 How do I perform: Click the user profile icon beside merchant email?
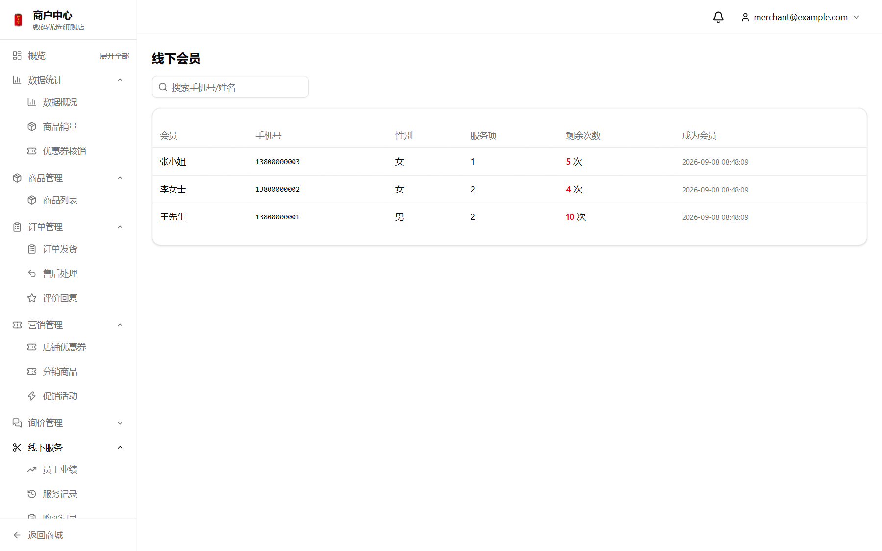(745, 17)
